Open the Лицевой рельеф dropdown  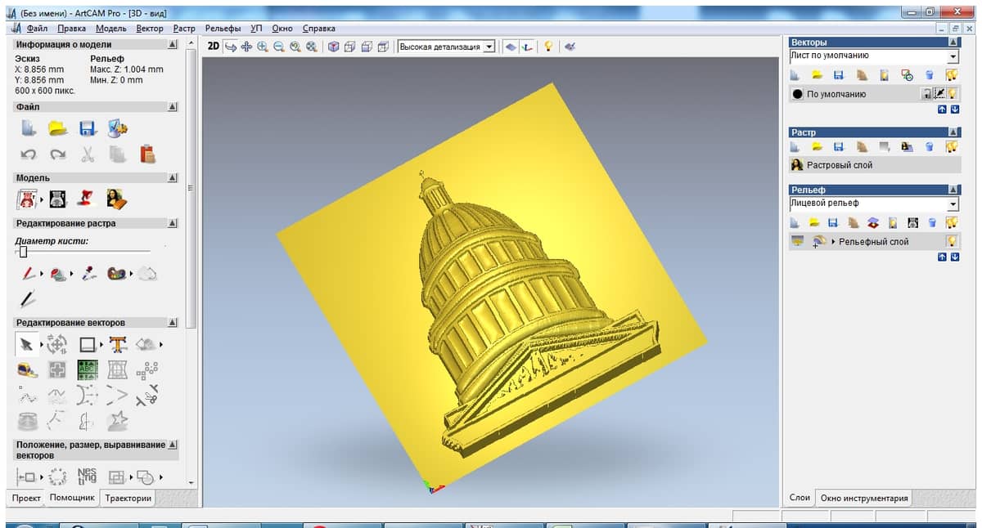[x=953, y=204]
